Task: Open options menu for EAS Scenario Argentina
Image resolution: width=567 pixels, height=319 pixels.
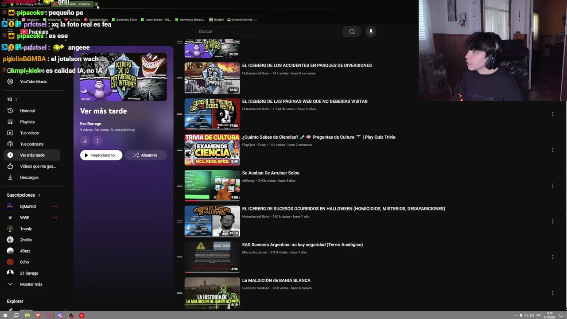Action: [x=553, y=257]
